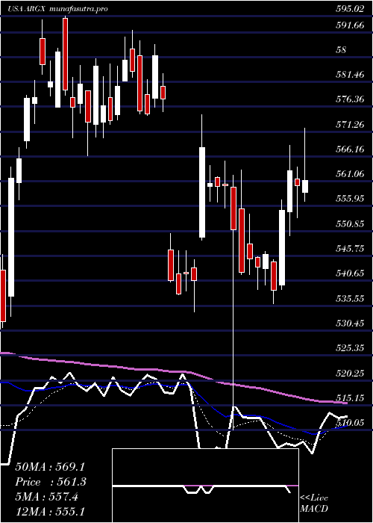Click the 595.02 price axis label
Image resolution: width=373 pixels, height=523 pixels.
coord(349,9)
